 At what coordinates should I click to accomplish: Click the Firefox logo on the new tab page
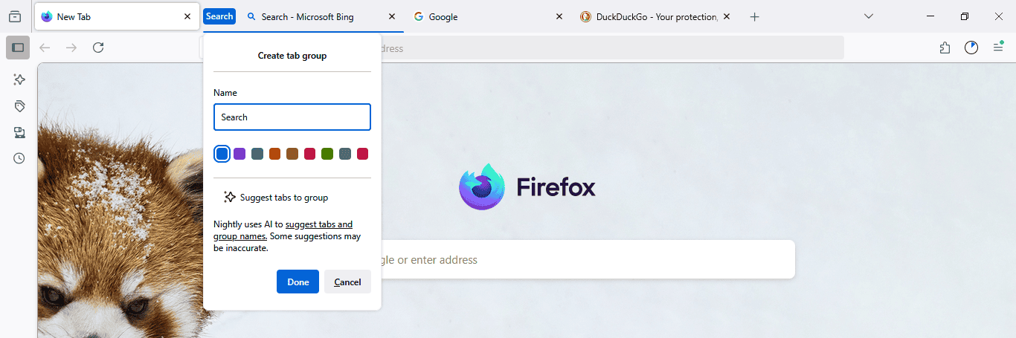[527, 187]
